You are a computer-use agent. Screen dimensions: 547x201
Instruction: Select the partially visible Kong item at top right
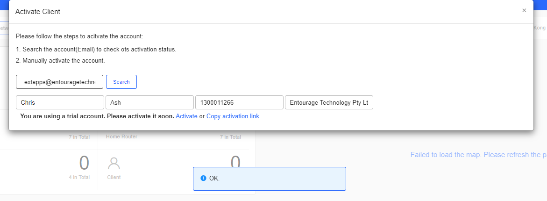(x=540, y=28)
